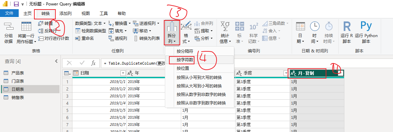Select 按位置 menu option
Viewport: 393px width, 132px height.
point(200,68)
